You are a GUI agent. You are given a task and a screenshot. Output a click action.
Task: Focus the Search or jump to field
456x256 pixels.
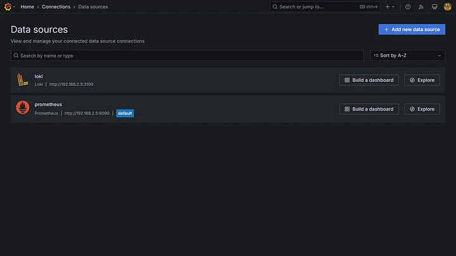tap(325, 7)
